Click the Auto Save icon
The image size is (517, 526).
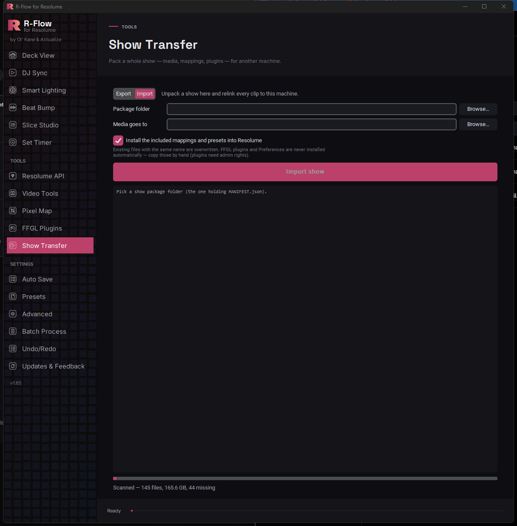[13, 279]
